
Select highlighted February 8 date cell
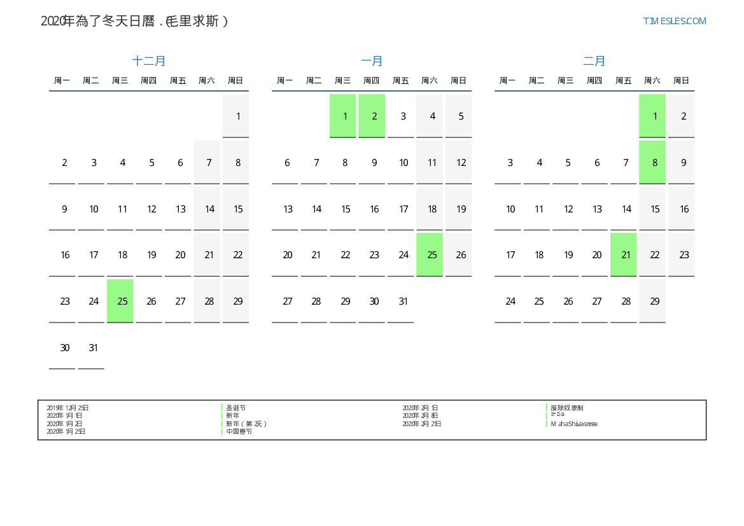tap(652, 162)
